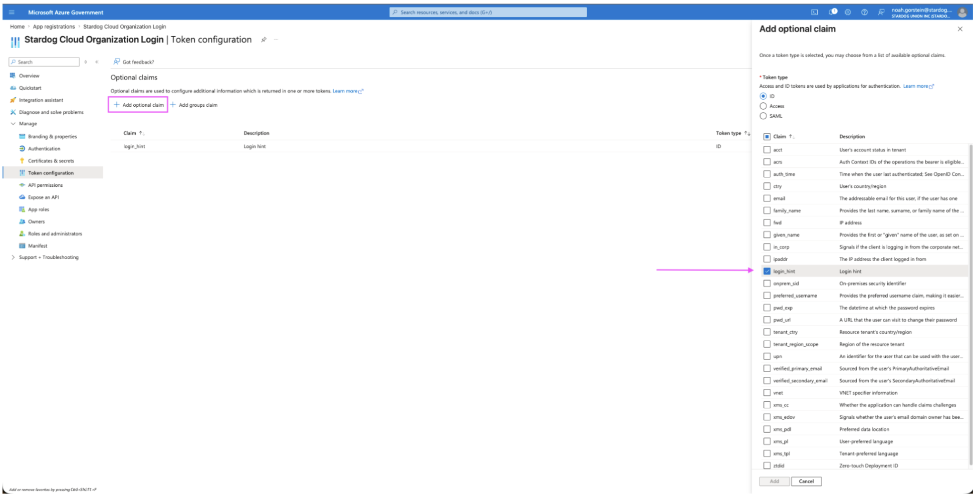Collapse the left navigation menu
Viewport: 976px width, 500px height.
pos(97,62)
